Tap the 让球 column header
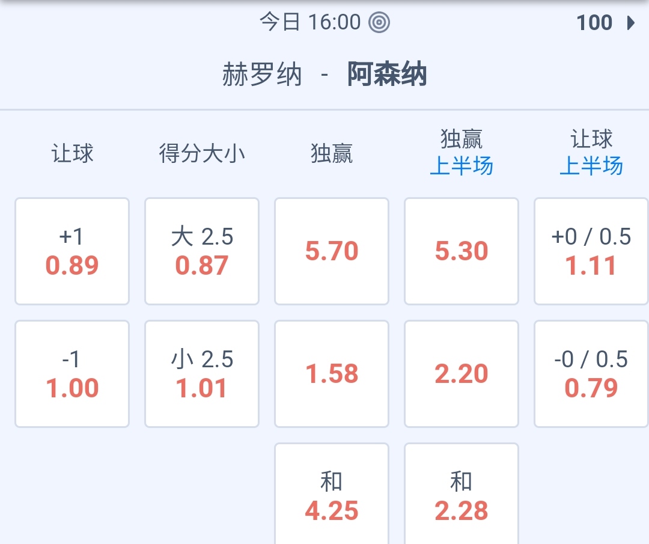This screenshot has width=649, height=544. [72, 154]
